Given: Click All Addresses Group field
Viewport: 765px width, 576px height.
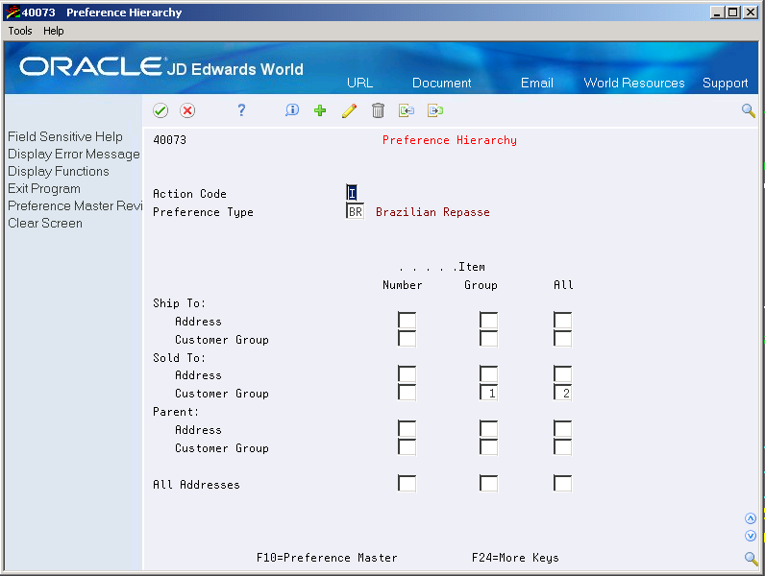Looking at the screenshot, I should pyautogui.click(x=488, y=484).
